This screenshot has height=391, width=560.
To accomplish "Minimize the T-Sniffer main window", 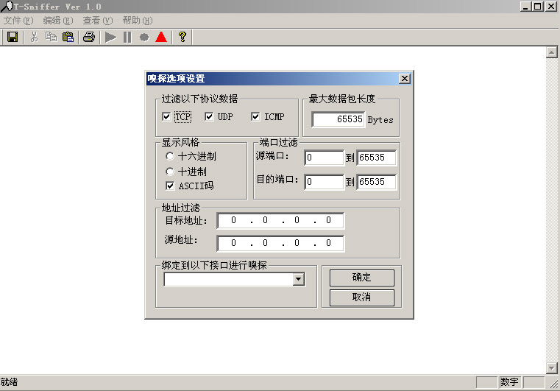I will [x=525, y=7].
